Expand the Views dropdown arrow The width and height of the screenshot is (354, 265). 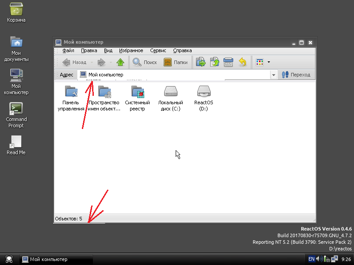point(269,62)
